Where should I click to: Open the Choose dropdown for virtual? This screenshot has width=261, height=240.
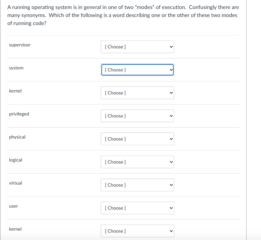click(137, 185)
